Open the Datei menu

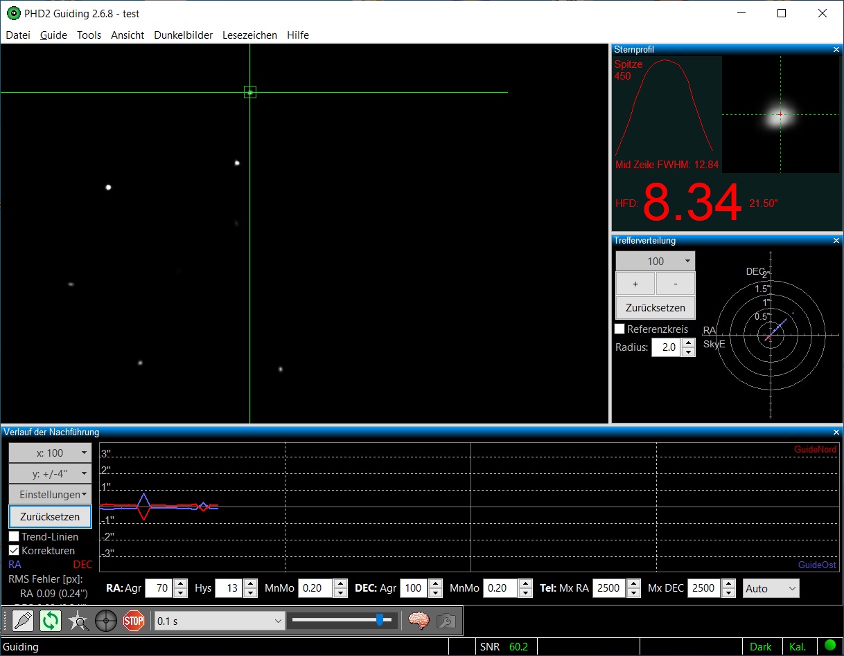pyautogui.click(x=18, y=35)
